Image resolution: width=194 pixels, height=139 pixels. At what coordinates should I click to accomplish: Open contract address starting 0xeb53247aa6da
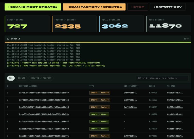44,114
